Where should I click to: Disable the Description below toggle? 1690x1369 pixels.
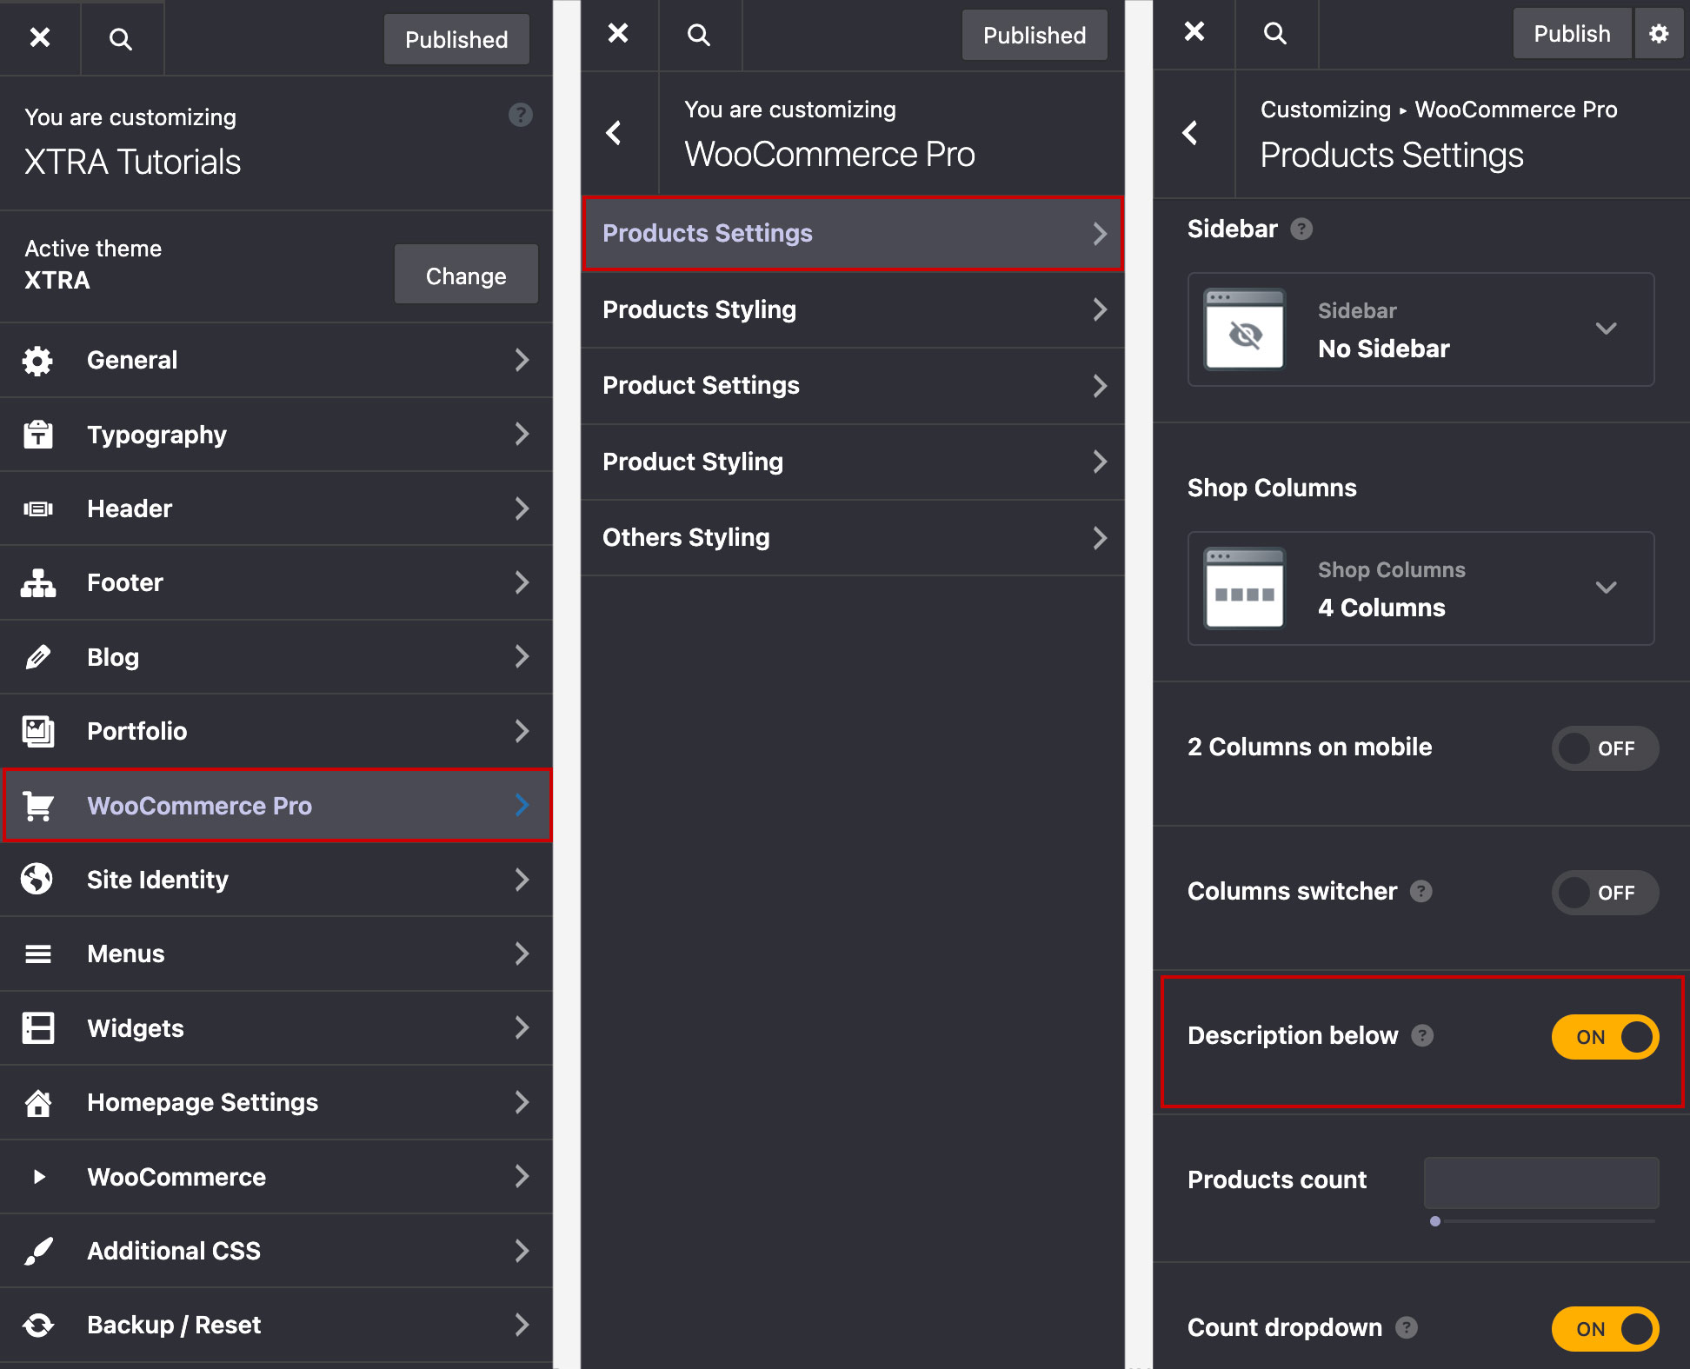point(1605,1037)
